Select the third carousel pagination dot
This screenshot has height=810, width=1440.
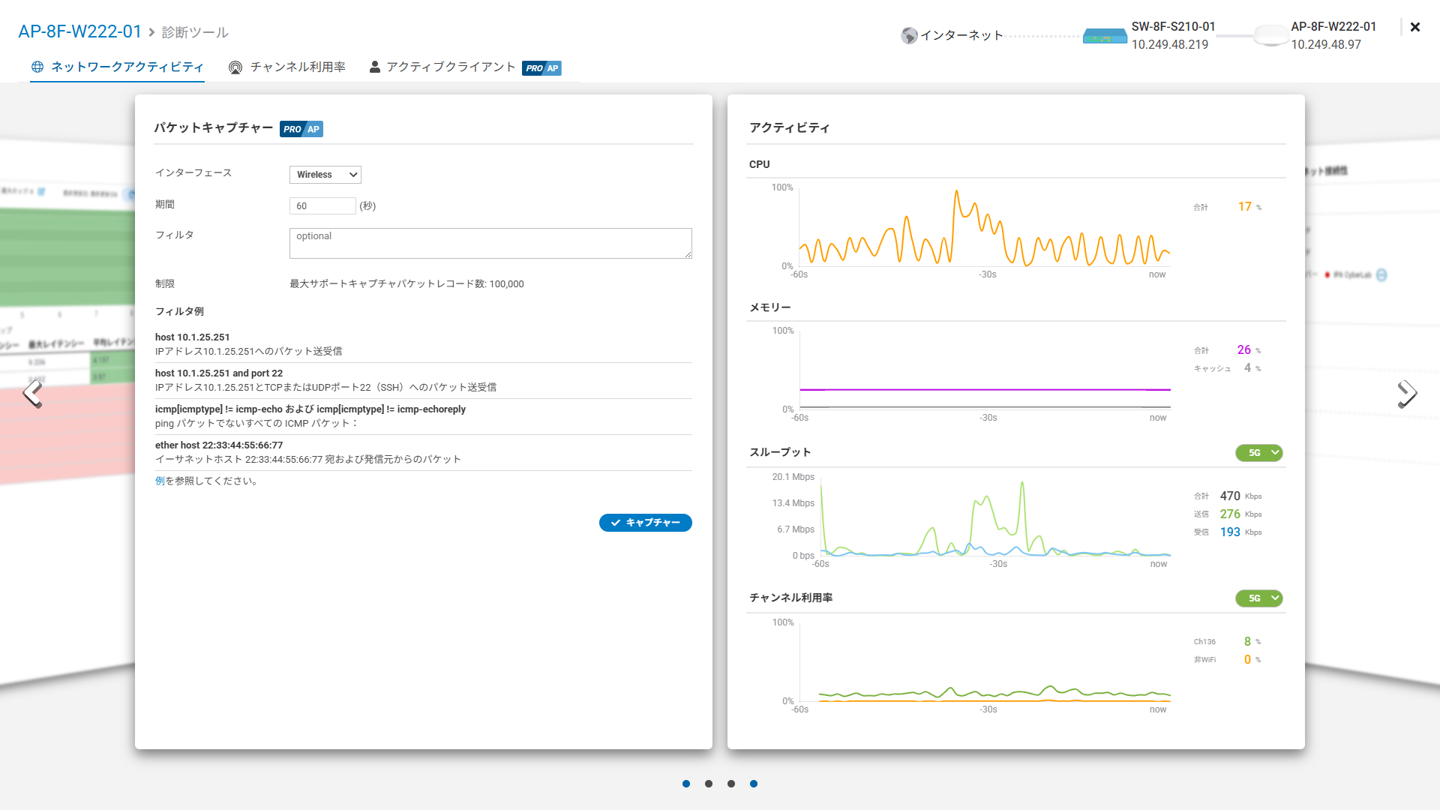point(731,784)
